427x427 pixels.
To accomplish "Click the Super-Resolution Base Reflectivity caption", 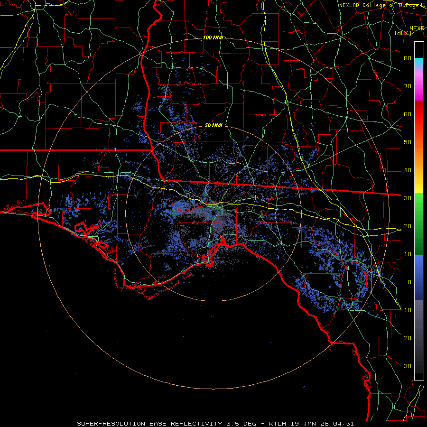I will click(216, 424).
